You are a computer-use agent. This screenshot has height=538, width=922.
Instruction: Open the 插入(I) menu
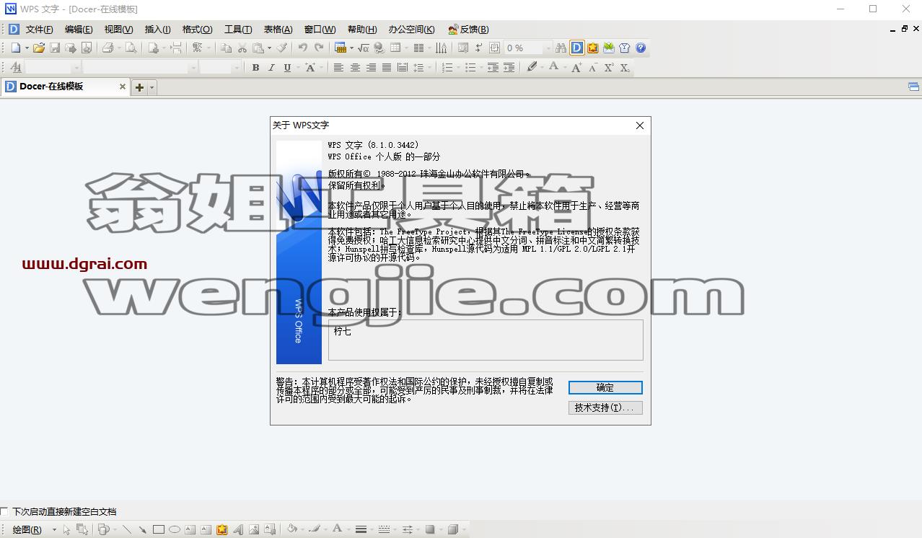coord(157,29)
